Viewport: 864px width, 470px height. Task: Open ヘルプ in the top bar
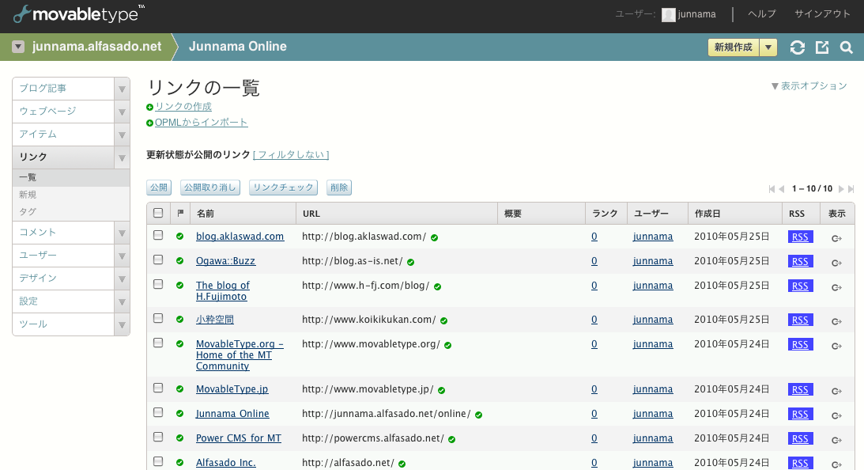coord(761,14)
